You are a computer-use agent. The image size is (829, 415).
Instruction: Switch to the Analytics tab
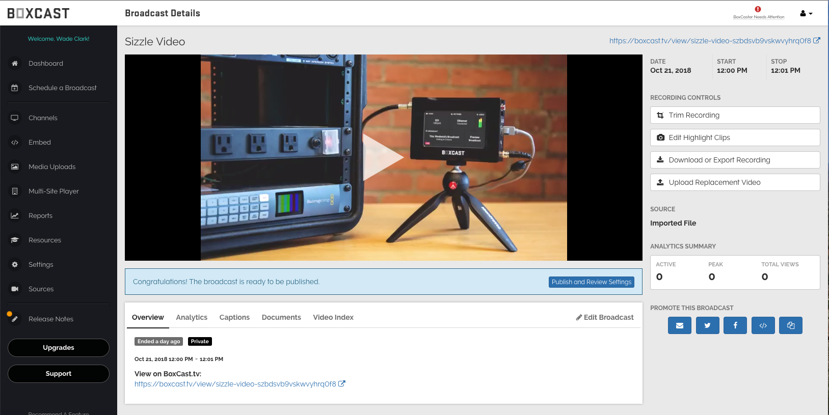click(x=192, y=317)
